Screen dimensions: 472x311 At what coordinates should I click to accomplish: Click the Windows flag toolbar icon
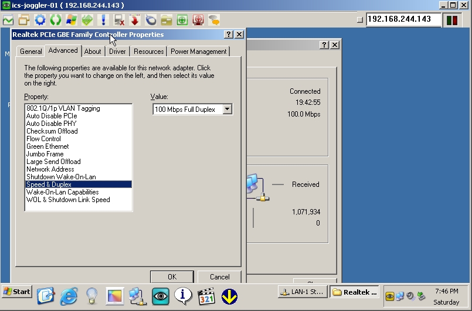point(72,20)
